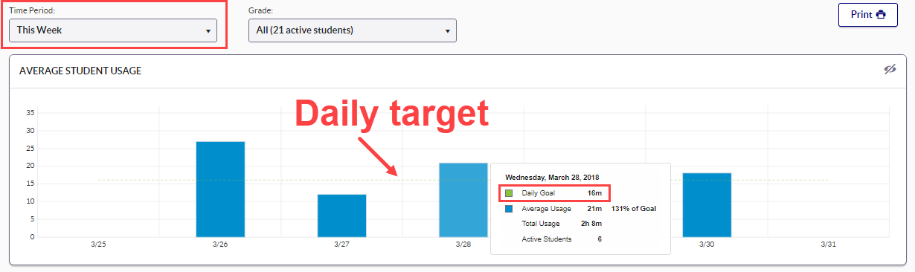The width and height of the screenshot is (915, 272).
Task: Click the 3/31 axis label
Action: (829, 244)
